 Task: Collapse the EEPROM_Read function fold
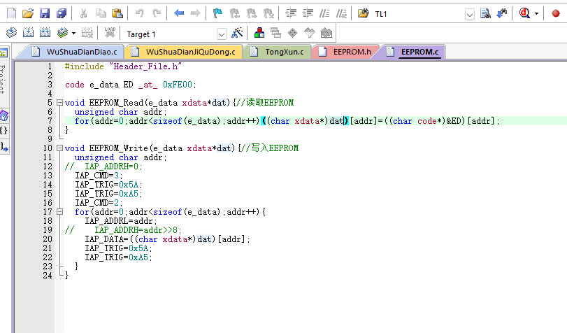[x=59, y=103]
